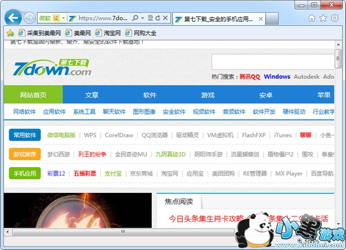Open 视频软件 category
Screen dimensions: 346x250
tap(204, 112)
